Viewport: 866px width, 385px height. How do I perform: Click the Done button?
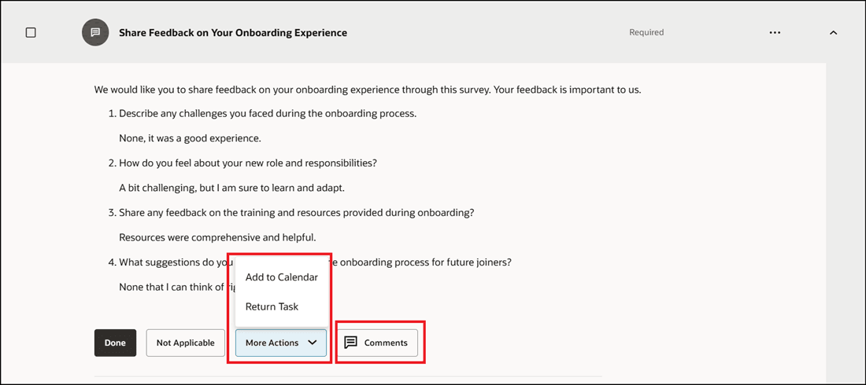coord(116,343)
